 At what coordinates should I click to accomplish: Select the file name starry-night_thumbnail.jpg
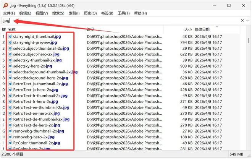(37, 37)
